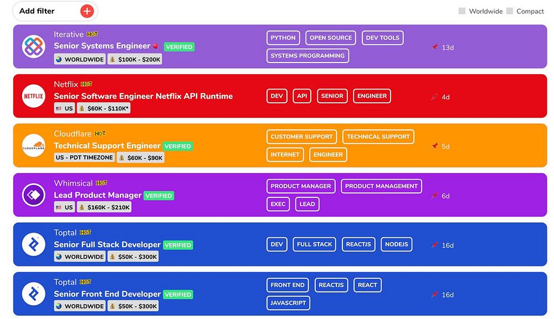554x319 pixels.
Task: Filter by FRONT END tag
Action: (288, 285)
